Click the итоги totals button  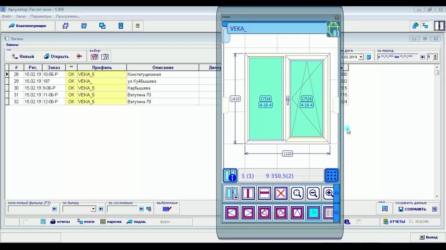pos(86,222)
